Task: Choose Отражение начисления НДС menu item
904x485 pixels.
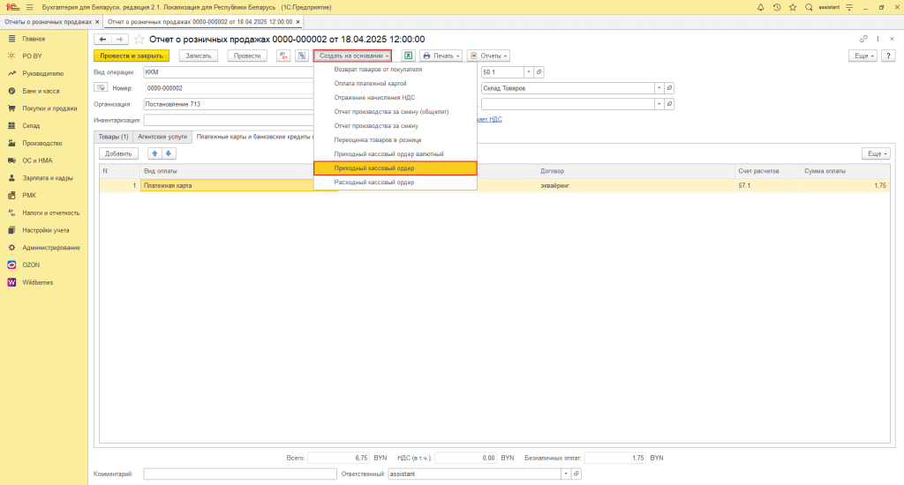Action: 395,97
